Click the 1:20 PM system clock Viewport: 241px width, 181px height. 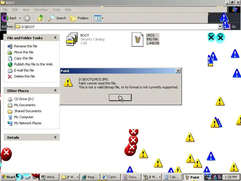pyautogui.click(x=231, y=177)
